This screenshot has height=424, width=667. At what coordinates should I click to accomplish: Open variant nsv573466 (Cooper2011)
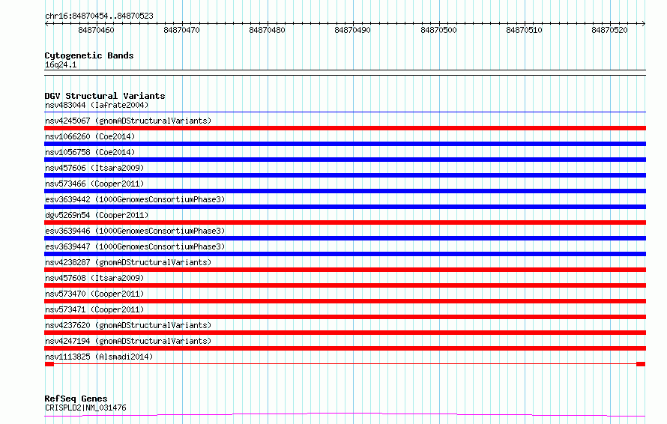pos(94,184)
